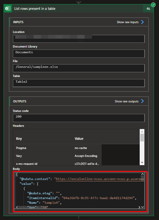Image resolution: width=159 pixels, height=220 pixels.
Task: Click the Excel icon on the action header
Action: point(8,9)
